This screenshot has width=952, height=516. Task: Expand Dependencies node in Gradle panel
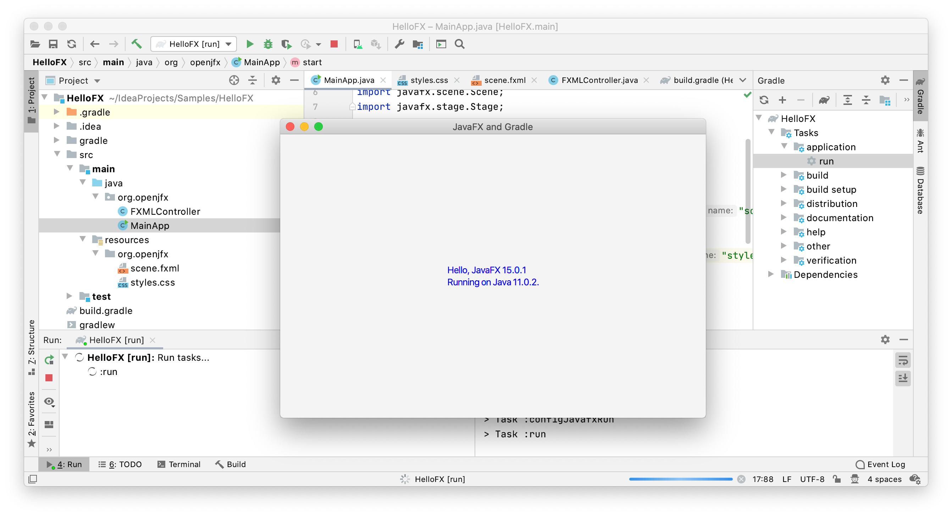coord(771,274)
